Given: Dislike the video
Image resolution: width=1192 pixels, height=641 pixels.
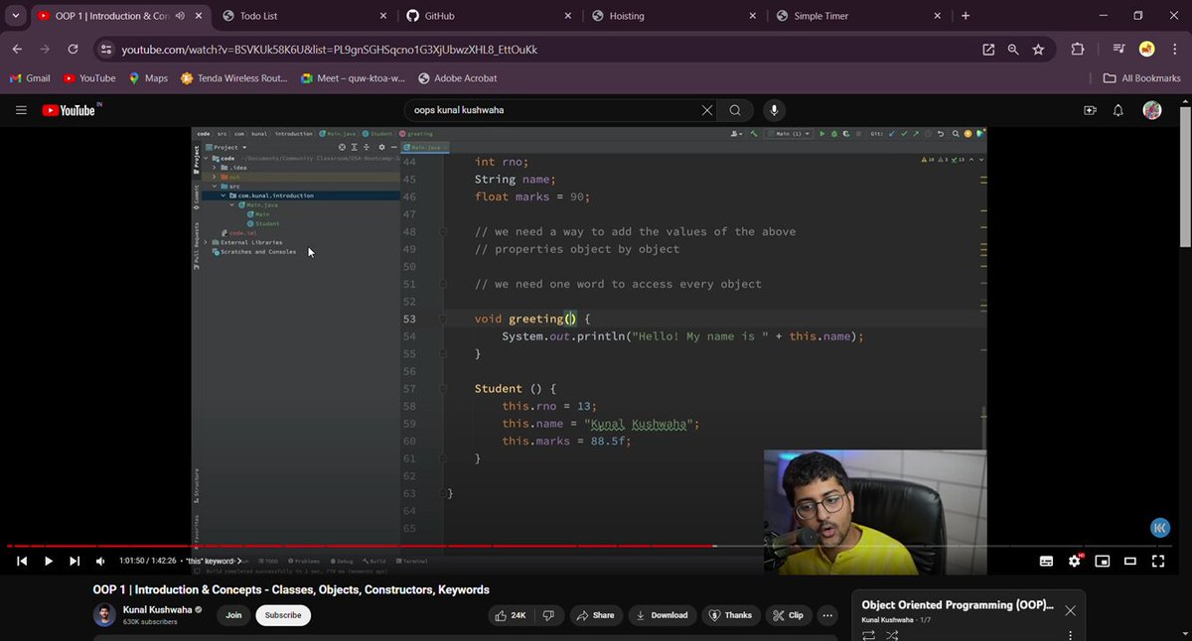Looking at the screenshot, I should pos(549,615).
